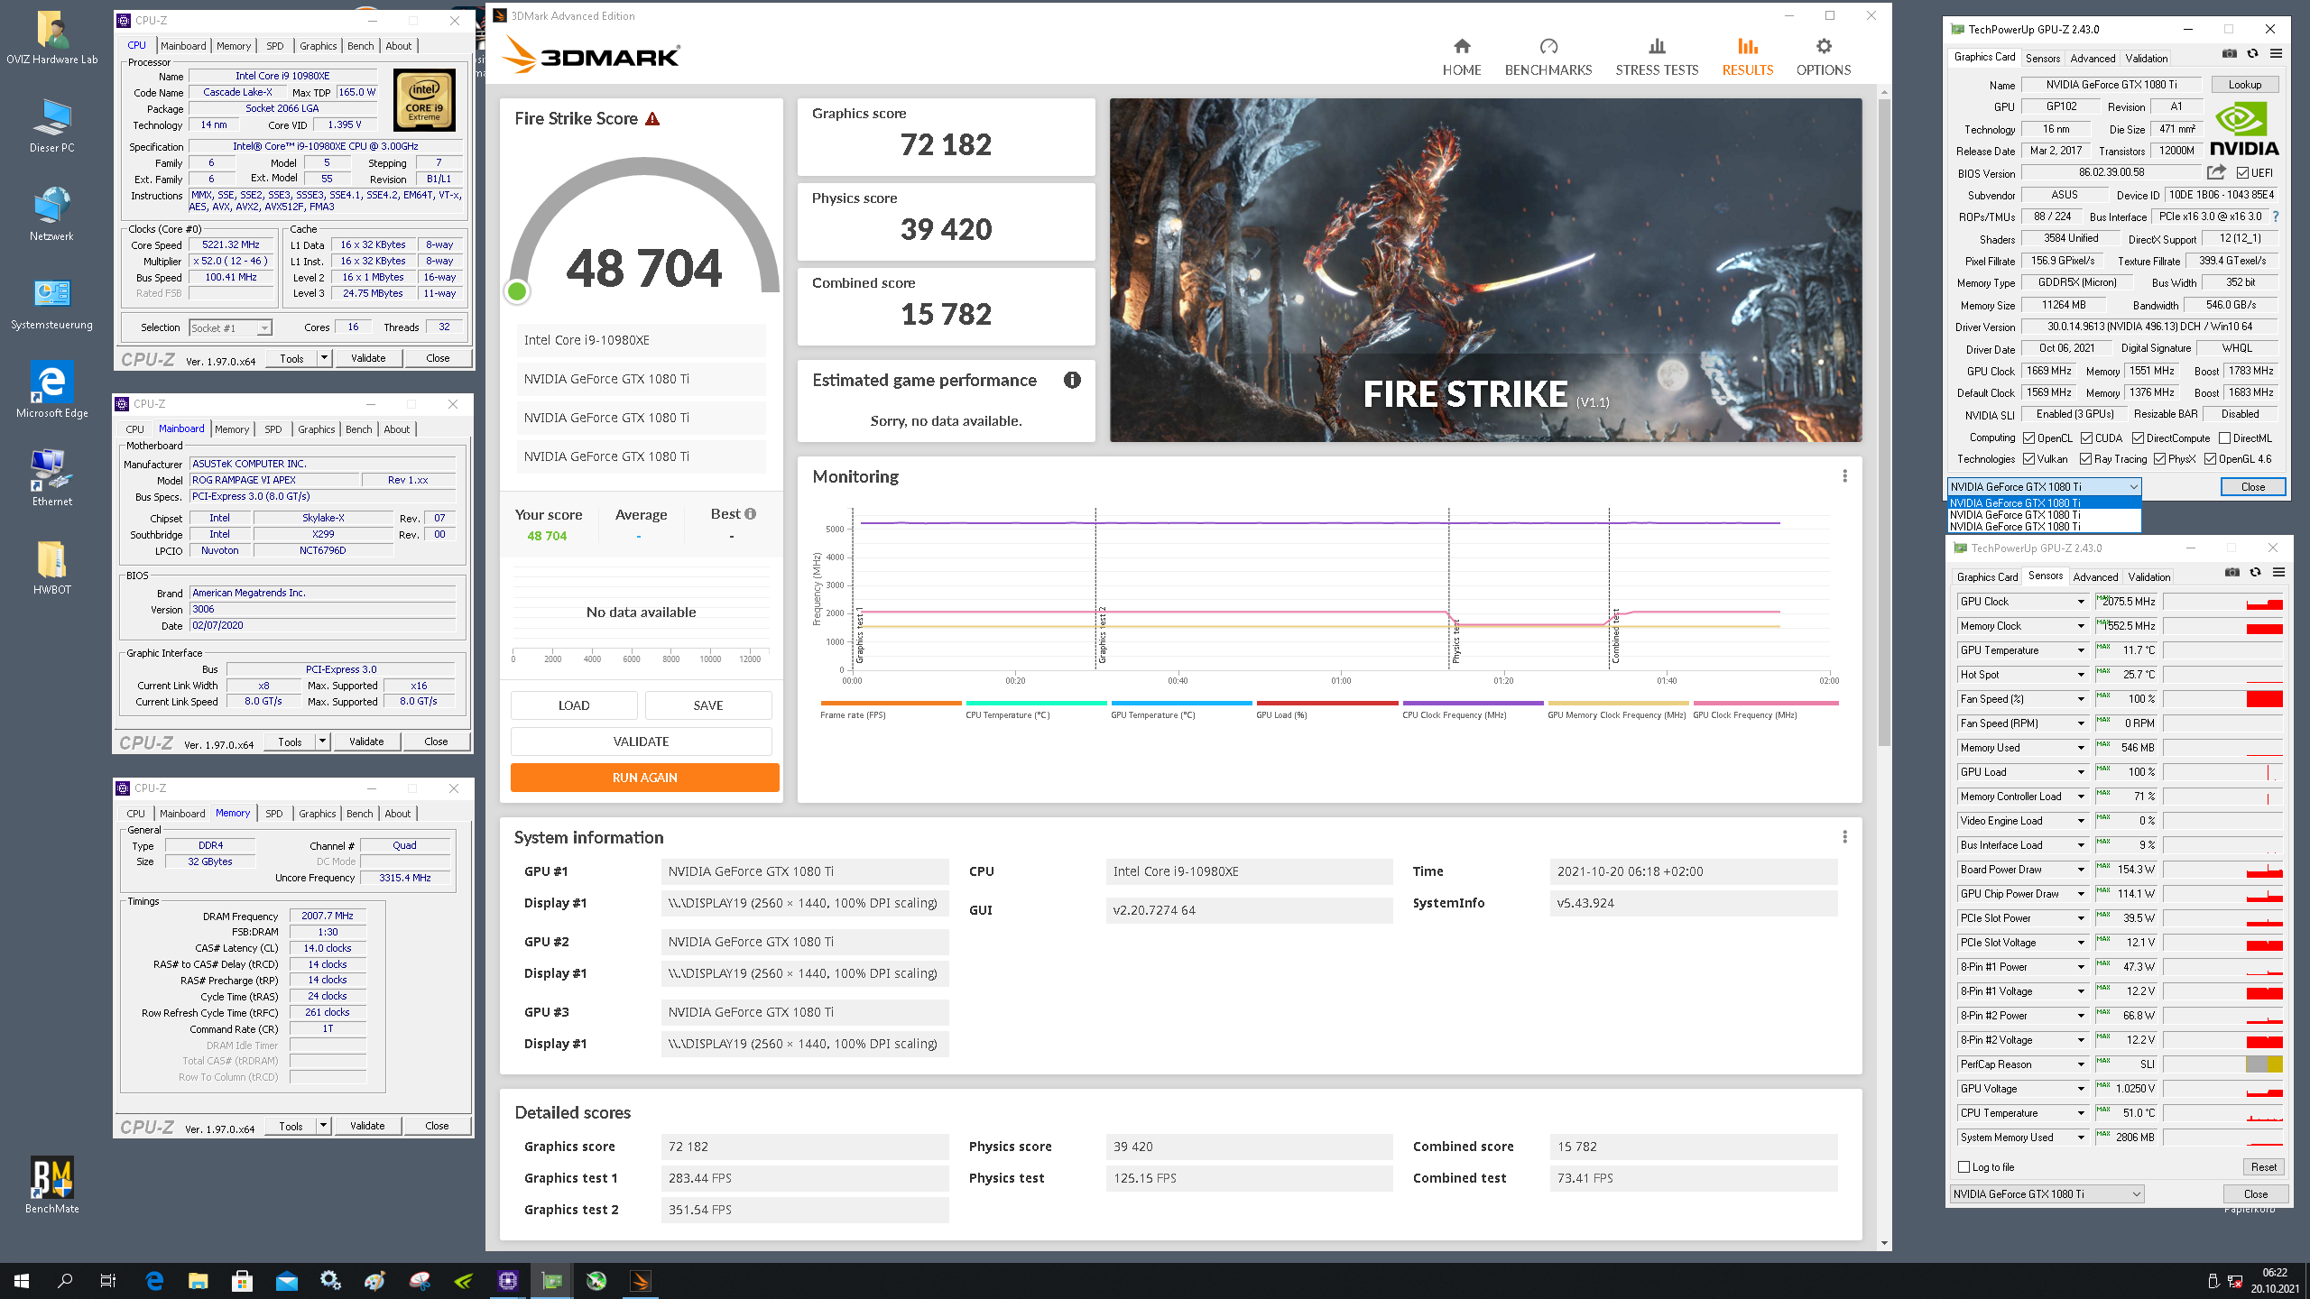Expand PerfCap Reason sensor dropdown
The height and width of the screenshot is (1299, 2310).
(2081, 1064)
